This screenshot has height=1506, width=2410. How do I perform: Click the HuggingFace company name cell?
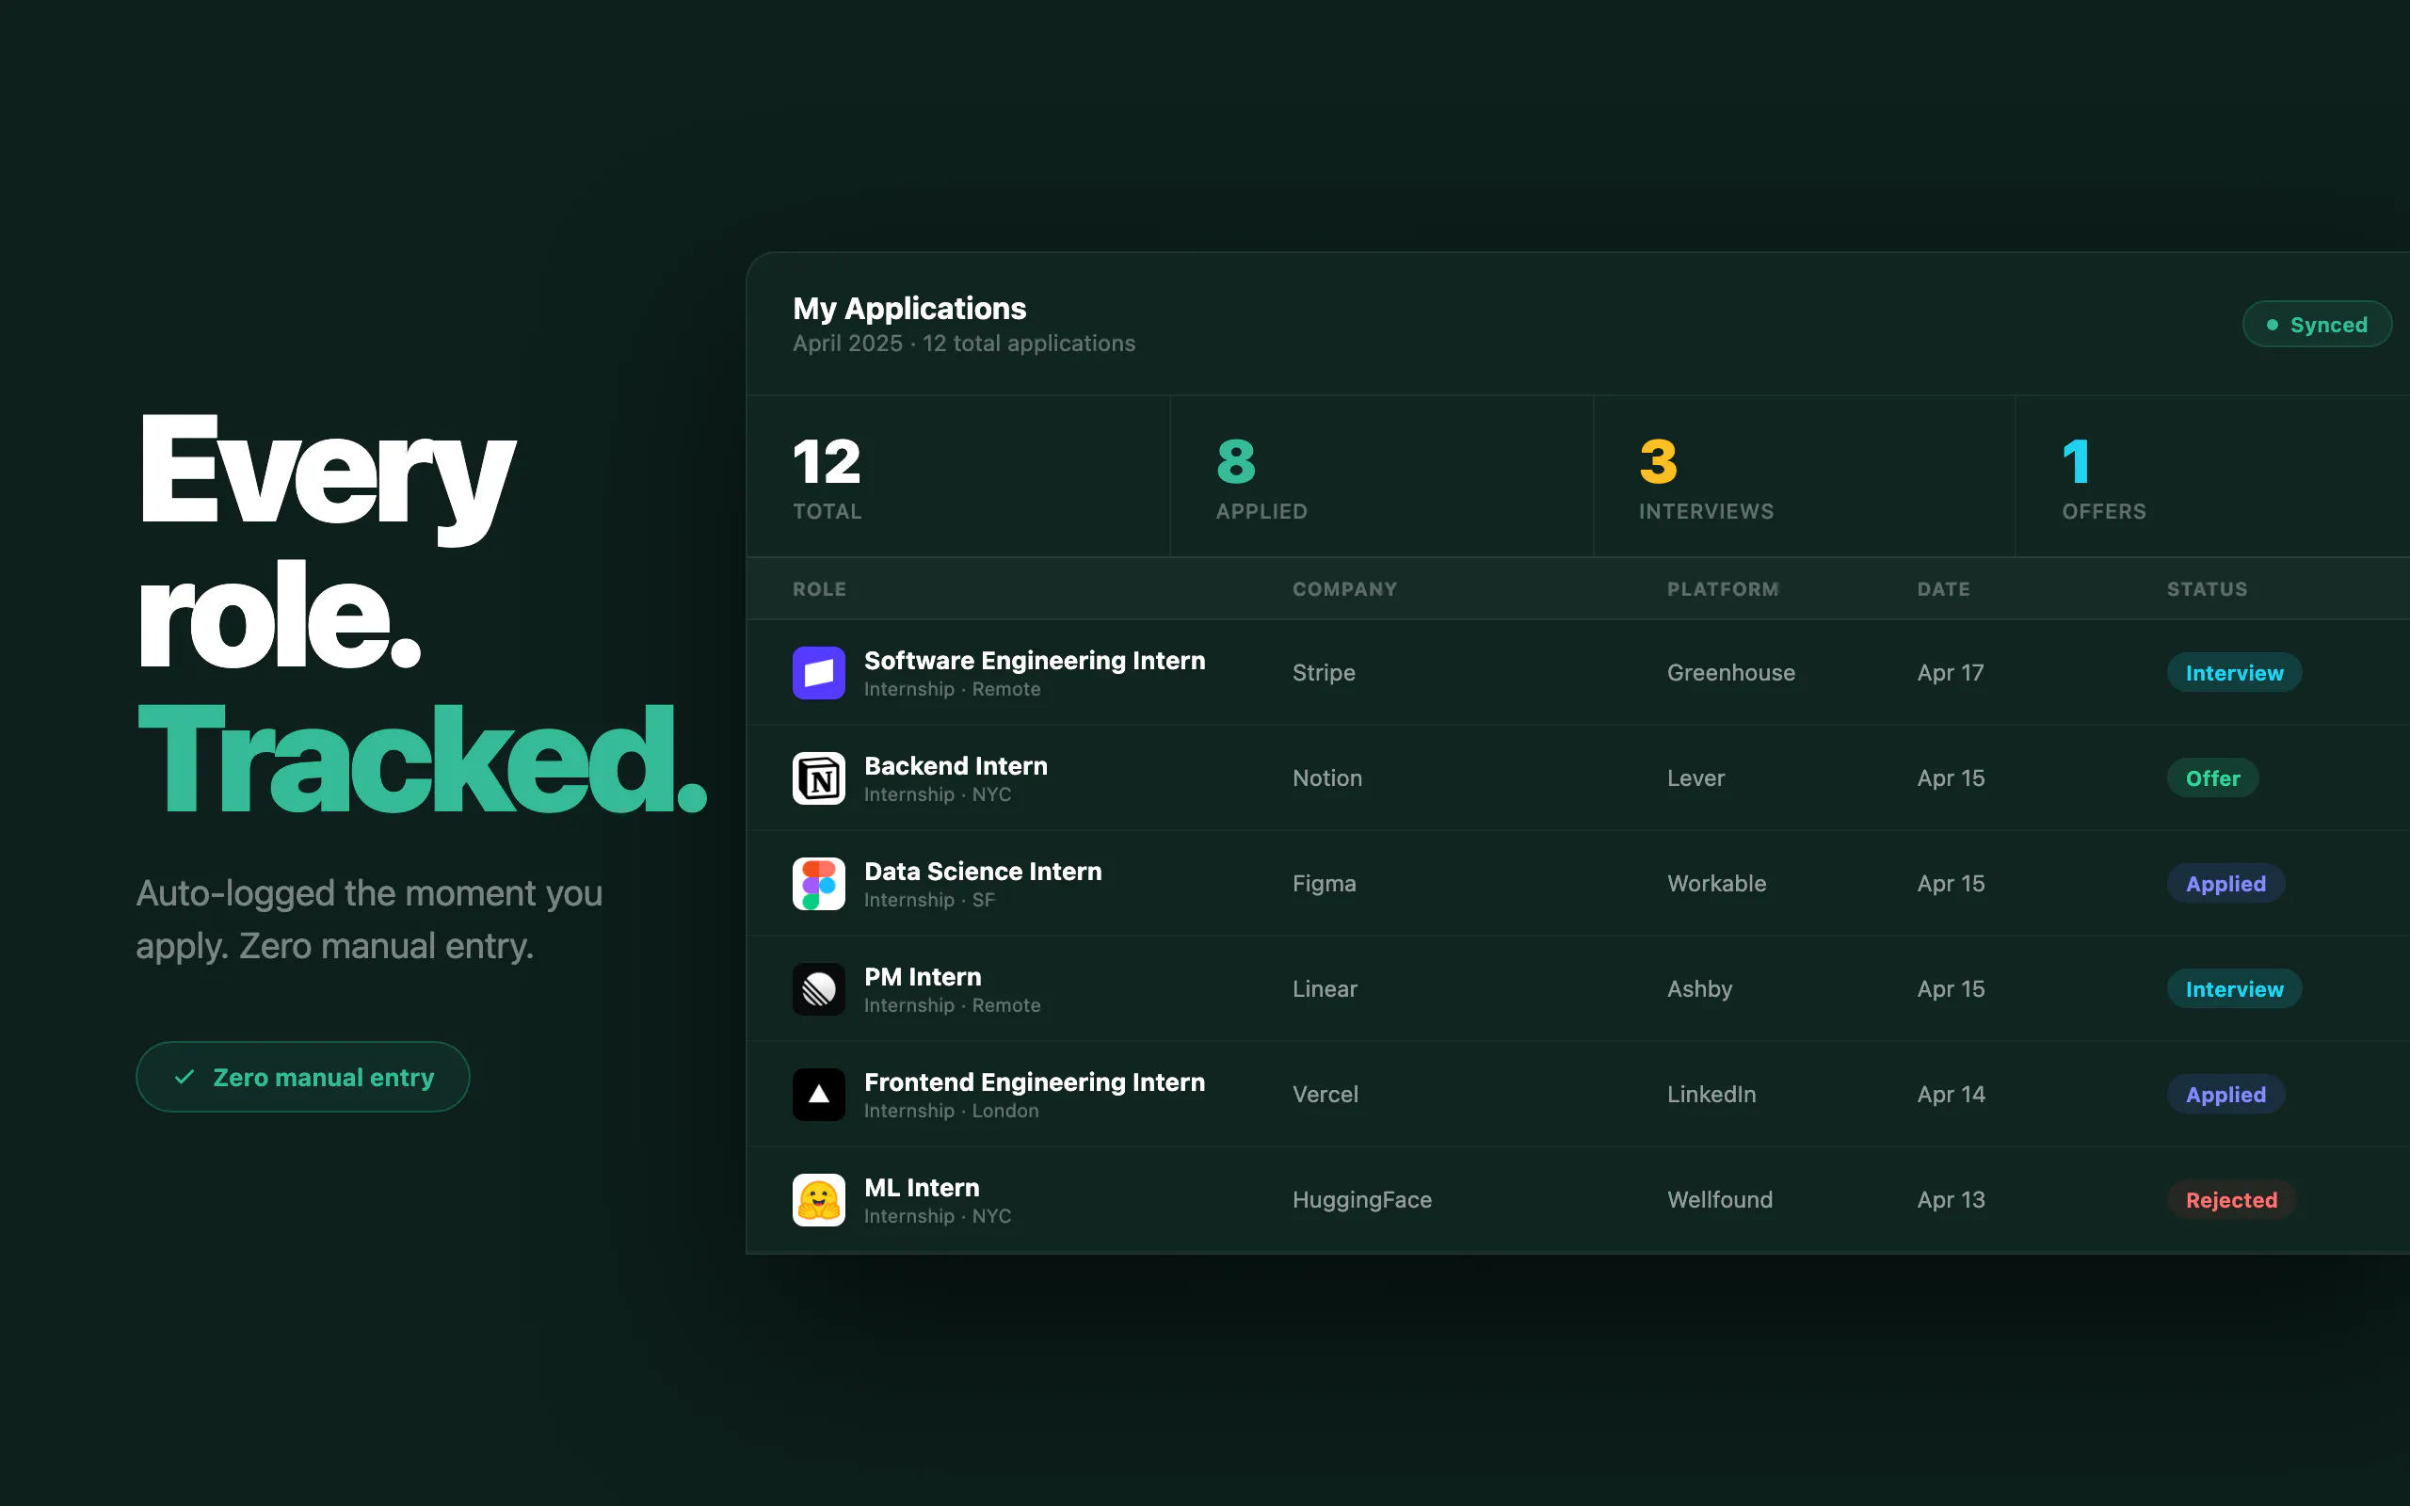[1361, 1200]
